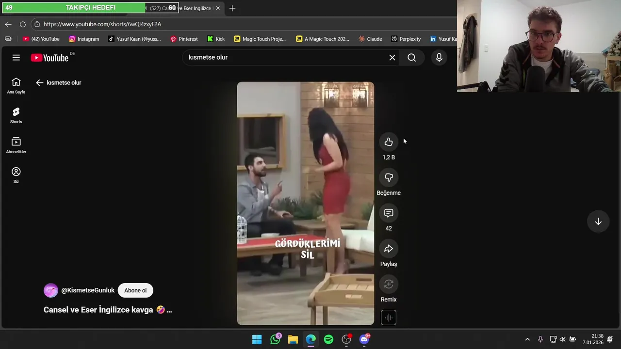621x349 pixels.
Task: Click the leftmost bookmarks bar icon
Action: [x=8, y=39]
